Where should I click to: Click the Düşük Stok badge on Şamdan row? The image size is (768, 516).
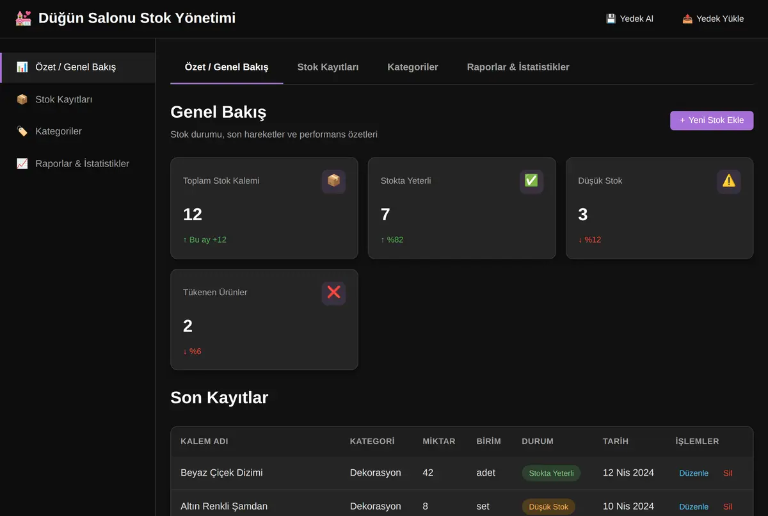[548, 506]
